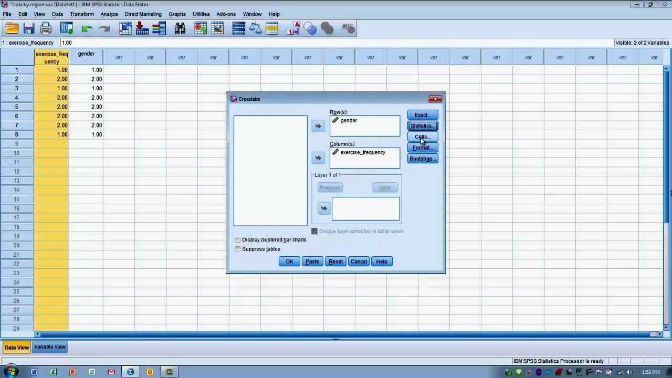Open Word from the taskbar

tap(34, 372)
